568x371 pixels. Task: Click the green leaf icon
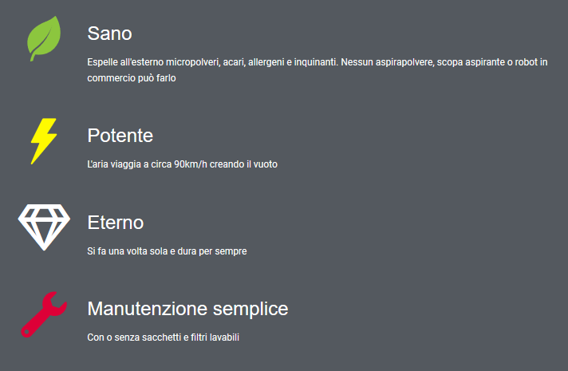point(44,38)
